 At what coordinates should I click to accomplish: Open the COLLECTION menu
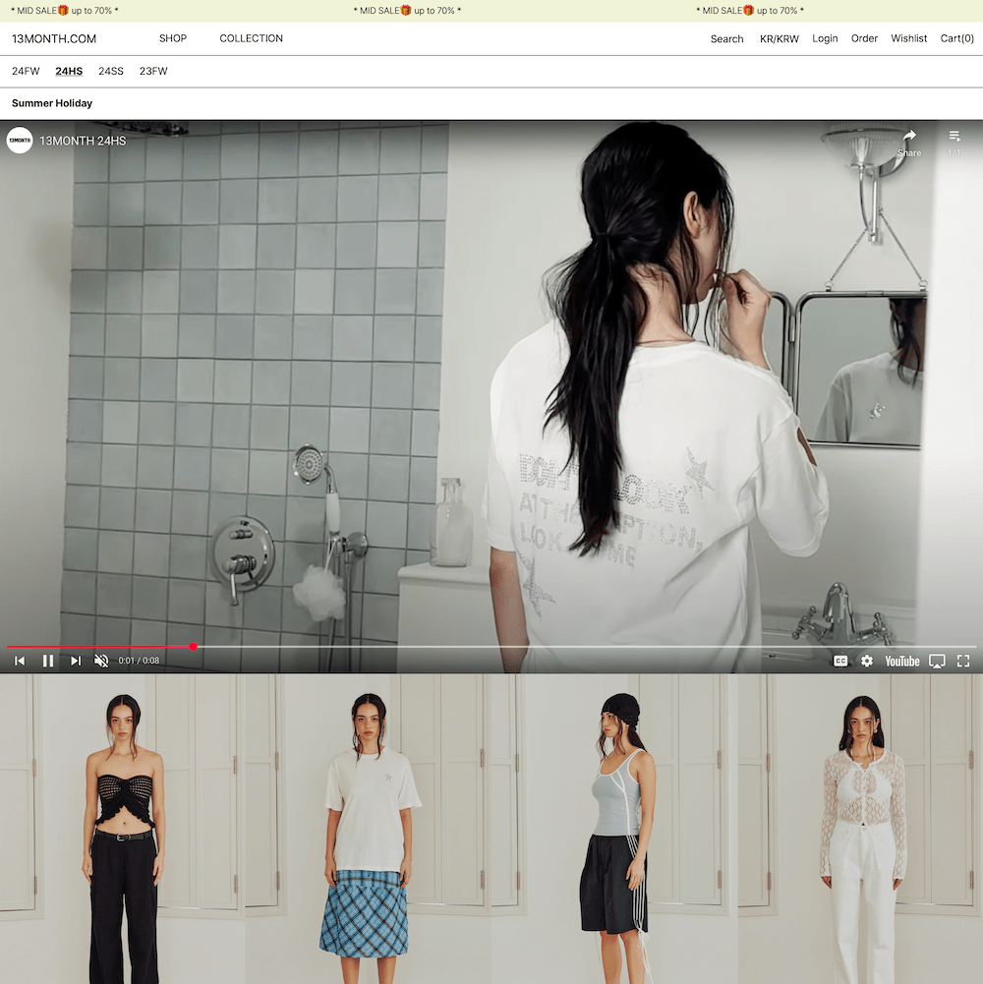point(251,38)
